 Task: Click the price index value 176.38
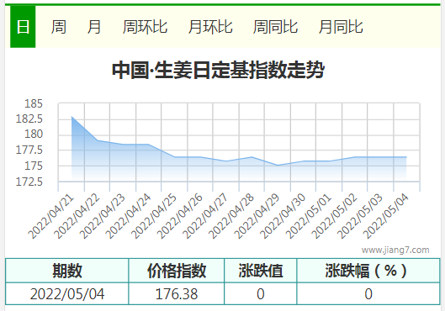(177, 293)
